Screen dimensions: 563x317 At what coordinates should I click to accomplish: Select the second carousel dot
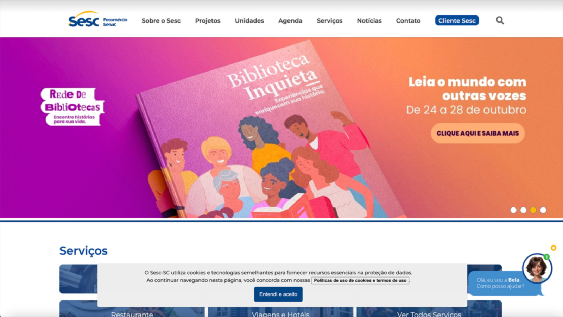[x=523, y=210]
